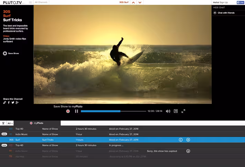The height and width of the screenshot is (167, 245).
Task: Switch to the myPluto tab
Action: (37, 123)
